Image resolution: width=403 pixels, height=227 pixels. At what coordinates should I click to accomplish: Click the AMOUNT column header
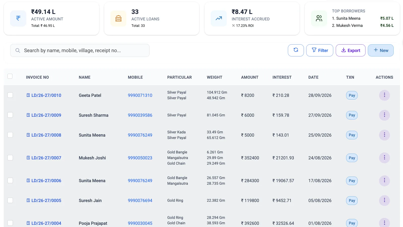tap(250, 77)
